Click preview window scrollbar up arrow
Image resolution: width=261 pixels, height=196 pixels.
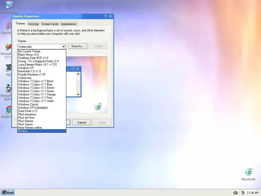pyautogui.click(x=78, y=74)
